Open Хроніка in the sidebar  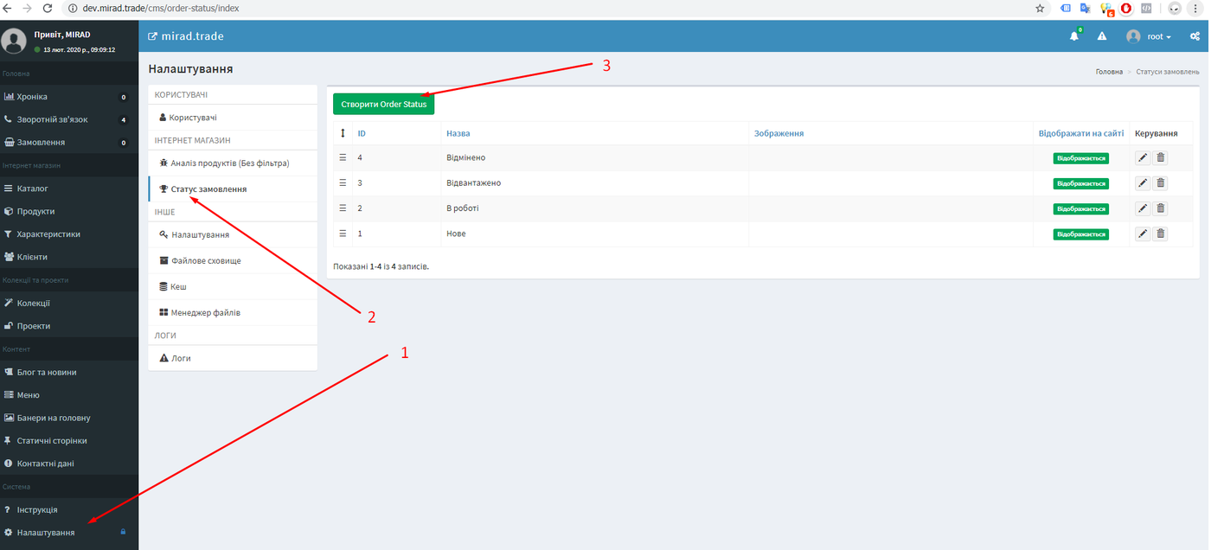pos(69,96)
